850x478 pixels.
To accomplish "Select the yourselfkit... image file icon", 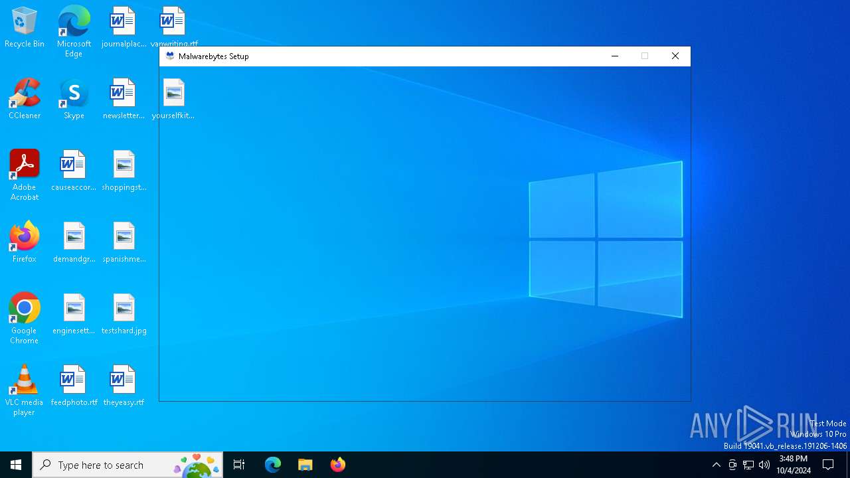I will click(173, 99).
